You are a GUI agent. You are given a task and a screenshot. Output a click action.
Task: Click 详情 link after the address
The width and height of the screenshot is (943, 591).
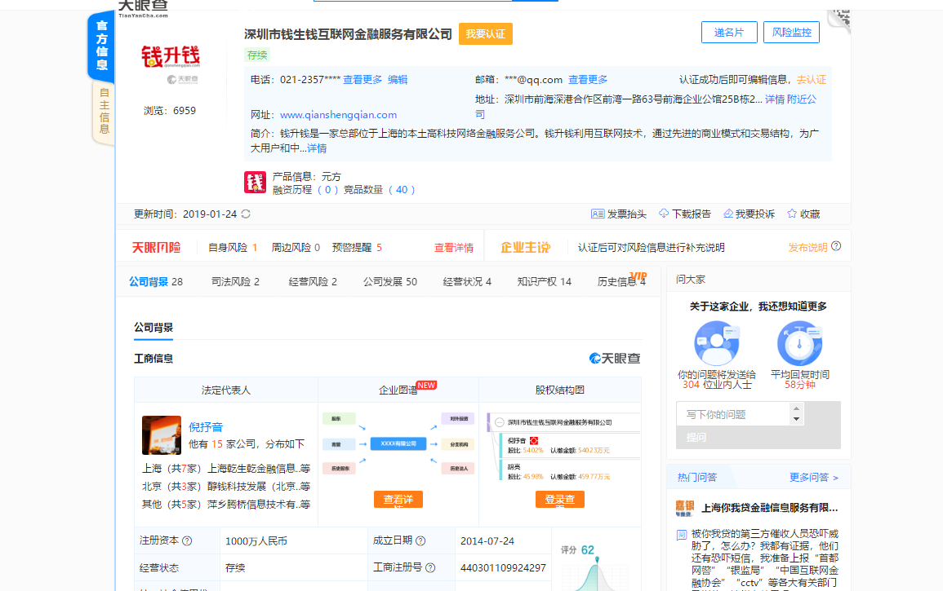(775, 99)
